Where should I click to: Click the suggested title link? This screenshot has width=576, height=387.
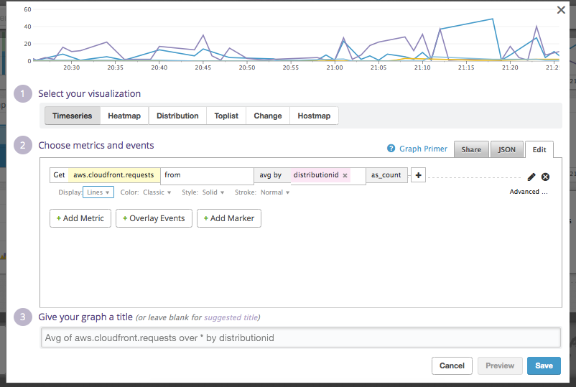click(230, 317)
